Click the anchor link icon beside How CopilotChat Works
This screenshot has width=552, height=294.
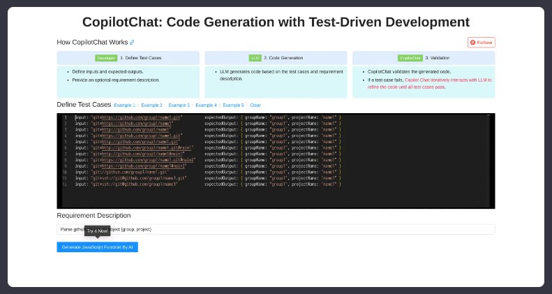pyautogui.click(x=132, y=43)
